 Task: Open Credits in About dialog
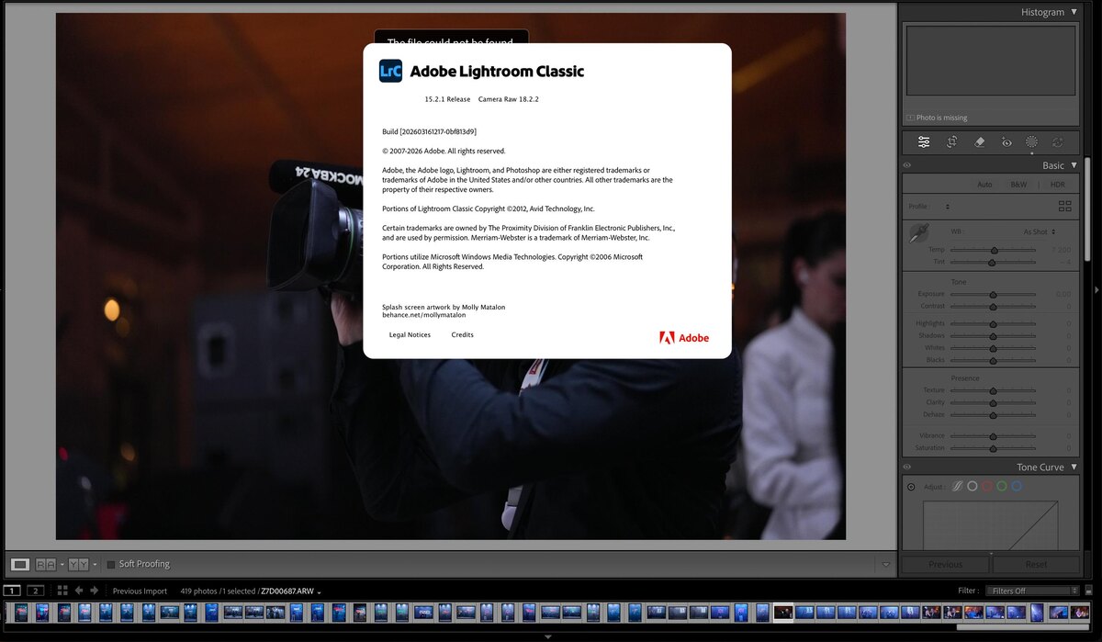pyautogui.click(x=463, y=335)
